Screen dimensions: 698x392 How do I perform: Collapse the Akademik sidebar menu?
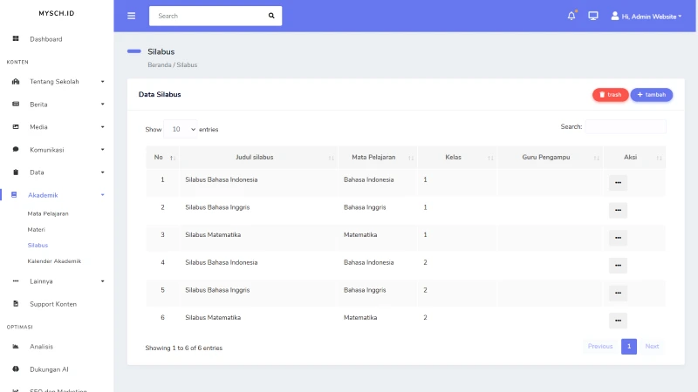pyautogui.click(x=44, y=195)
